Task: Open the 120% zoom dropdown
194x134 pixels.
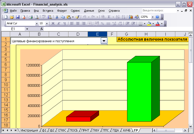Action: (x=153, y=17)
